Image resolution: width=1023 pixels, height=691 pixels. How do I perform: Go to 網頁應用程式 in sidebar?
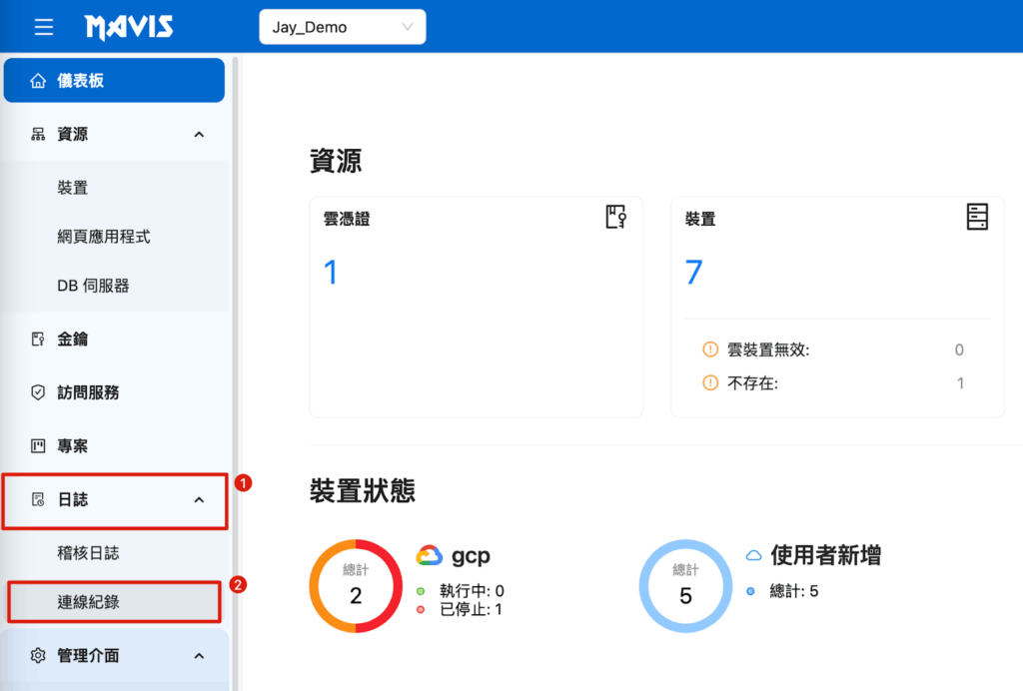point(104,237)
